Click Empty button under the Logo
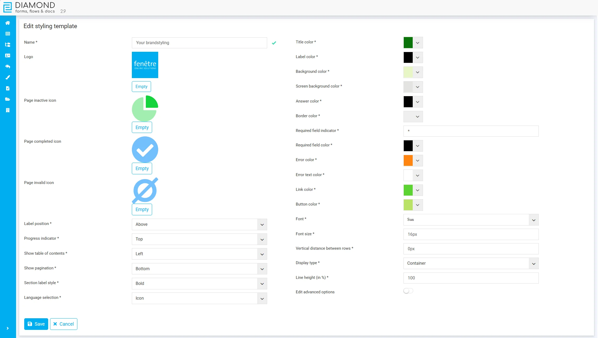This screenshot has width=598, height=338. pos(141,86)
